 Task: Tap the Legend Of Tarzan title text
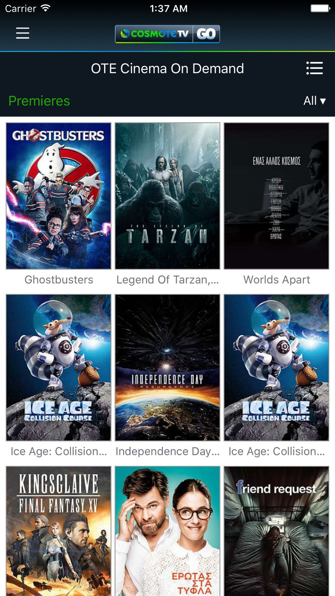coord(167,280)
